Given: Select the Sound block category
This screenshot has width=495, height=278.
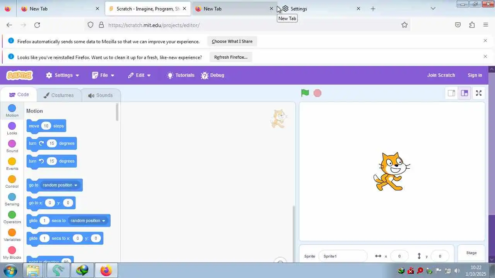Looking at the screenshot, I should [12, 146].
